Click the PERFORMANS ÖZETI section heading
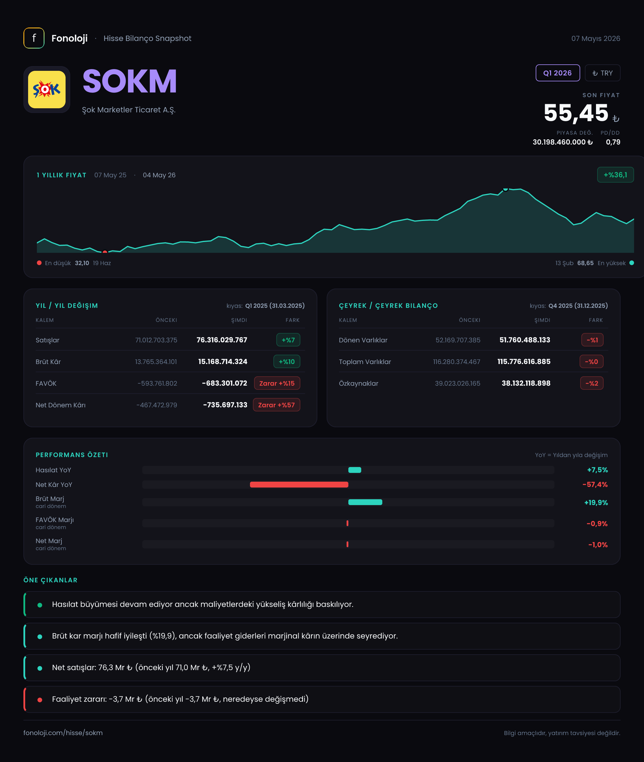 (72, 455)
